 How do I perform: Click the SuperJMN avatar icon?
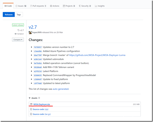pyautogui.click(x=30, y=33)
